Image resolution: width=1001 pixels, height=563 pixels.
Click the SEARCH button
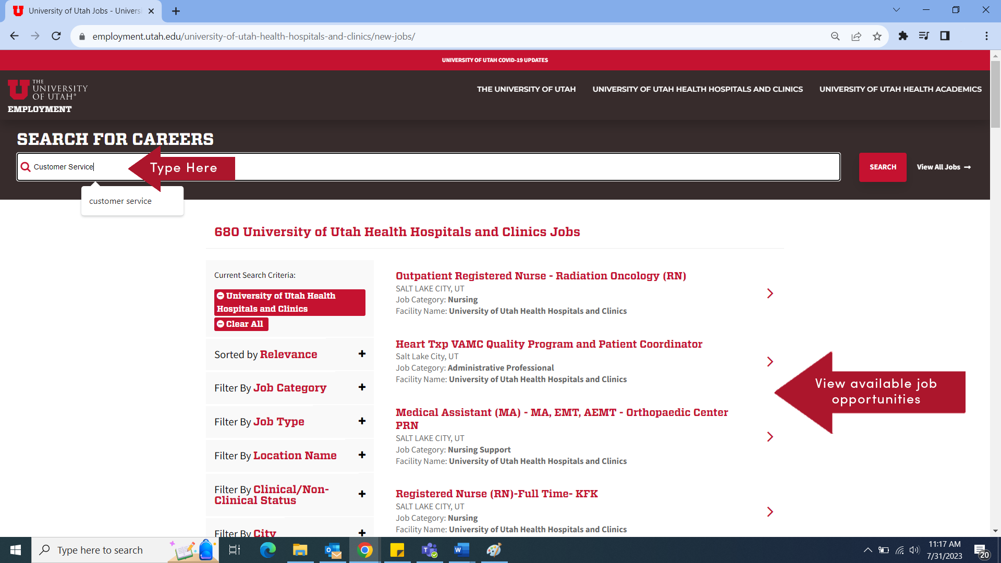click(x=882, y=167)
